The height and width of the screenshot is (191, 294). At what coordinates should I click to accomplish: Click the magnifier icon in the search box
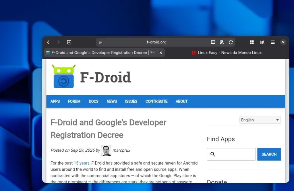click(212, 154)
